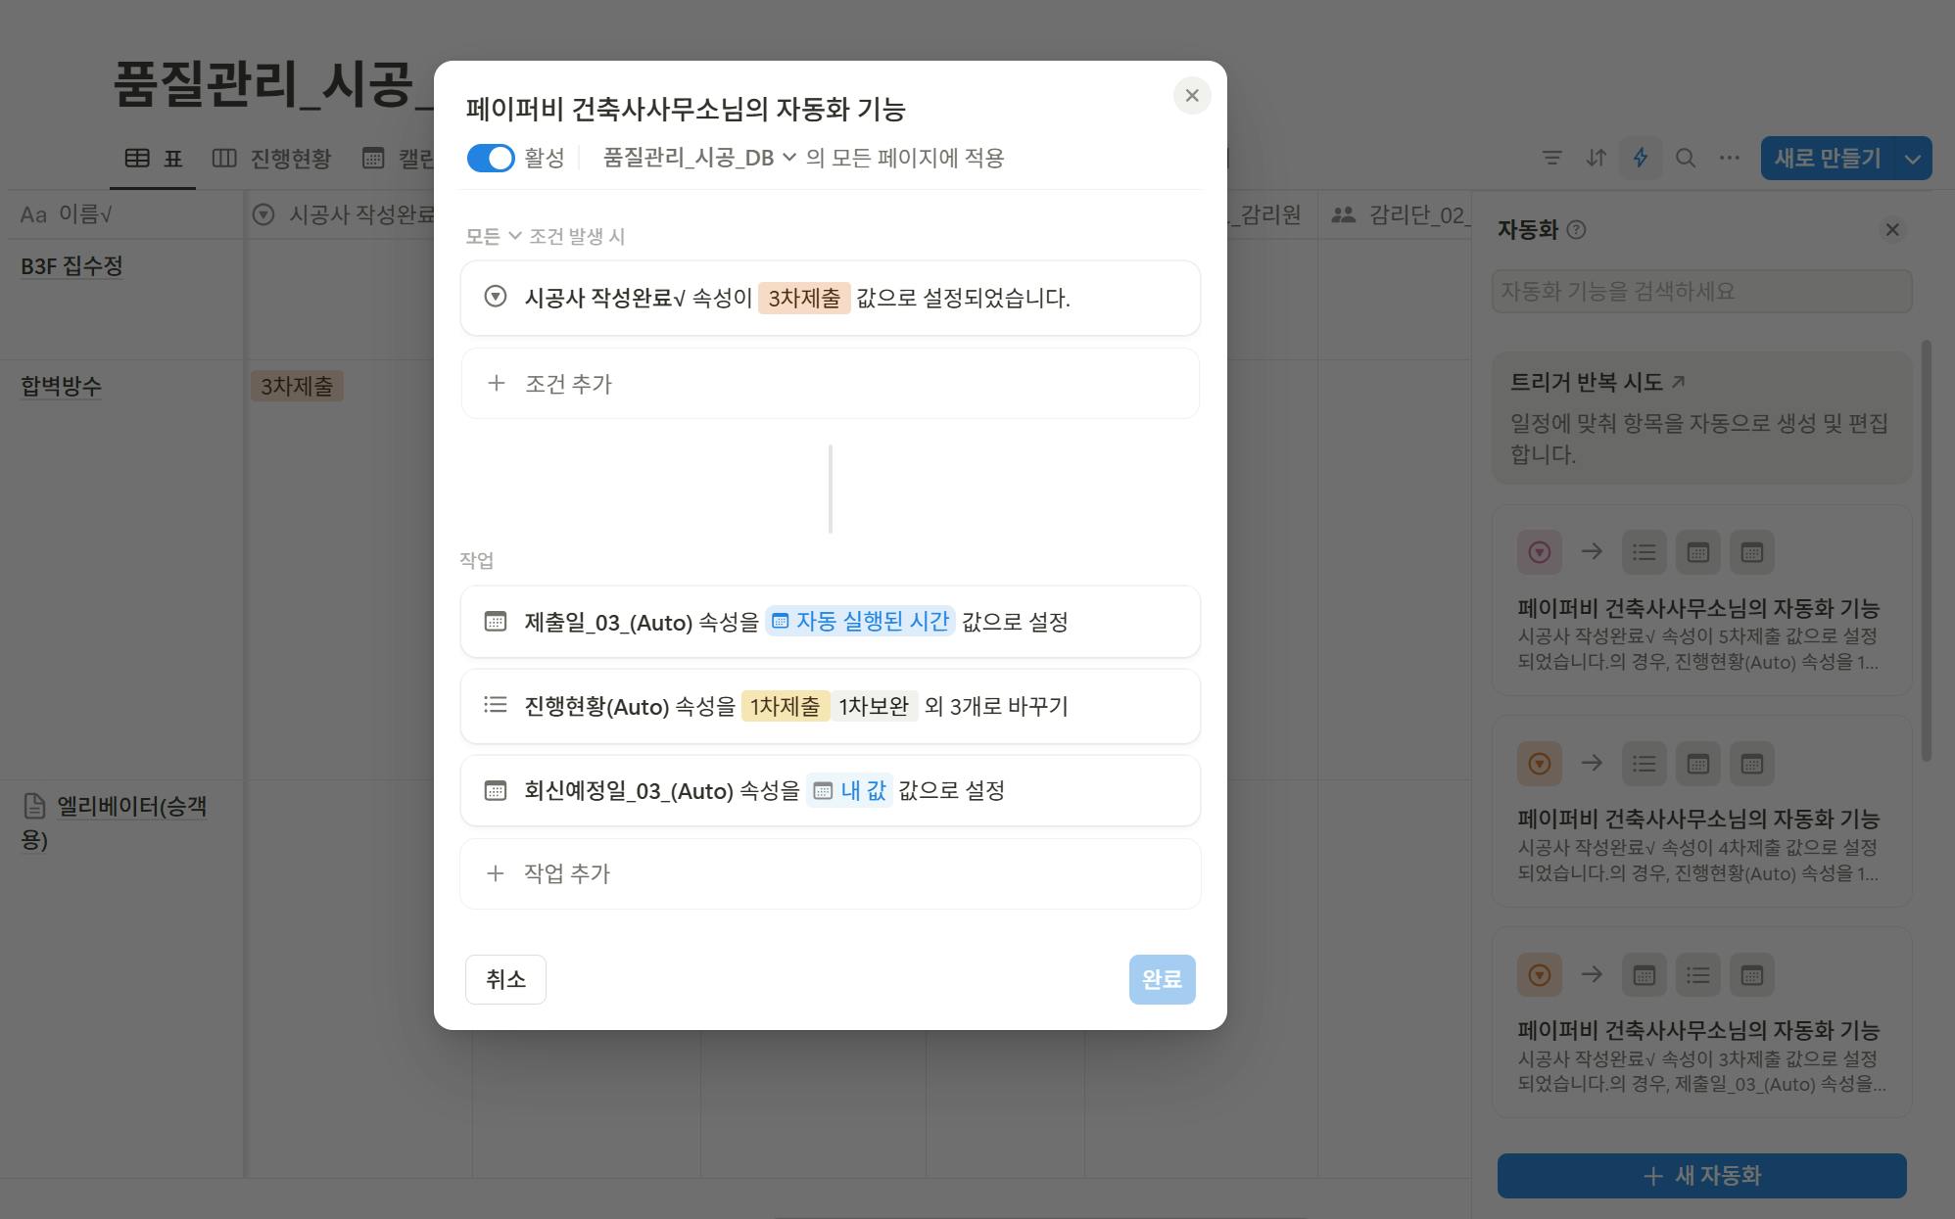Select the select-property icon in the trigger row

496,297
